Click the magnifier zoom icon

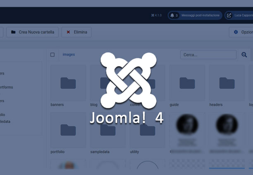[244, 55]
